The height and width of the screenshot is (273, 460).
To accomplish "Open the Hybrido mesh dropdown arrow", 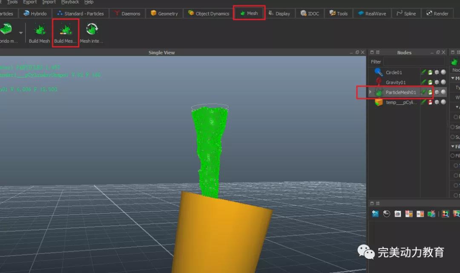I will 21,33.
